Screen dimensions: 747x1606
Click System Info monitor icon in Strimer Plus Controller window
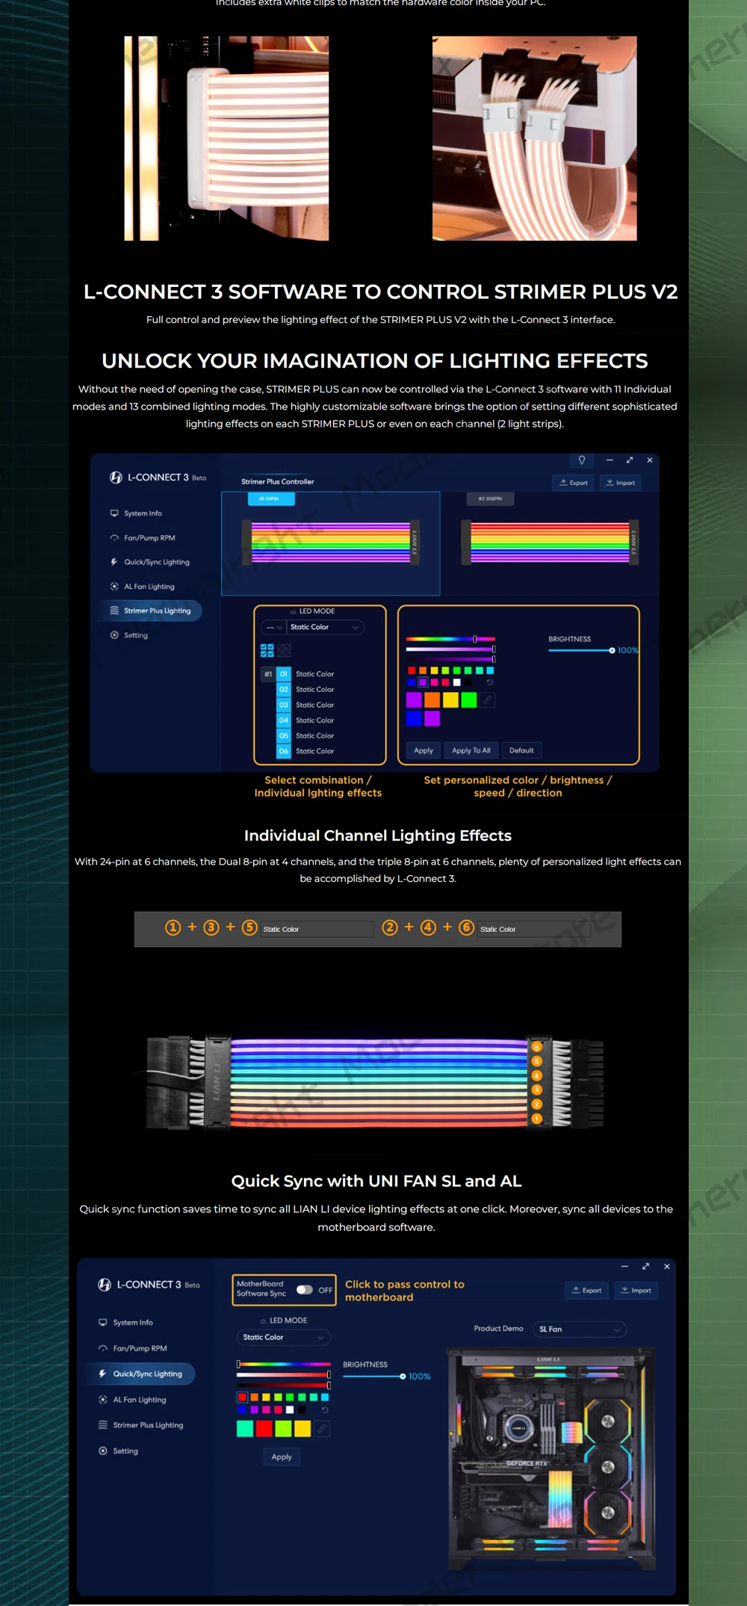pyautogui.click(x=114, y=513)
